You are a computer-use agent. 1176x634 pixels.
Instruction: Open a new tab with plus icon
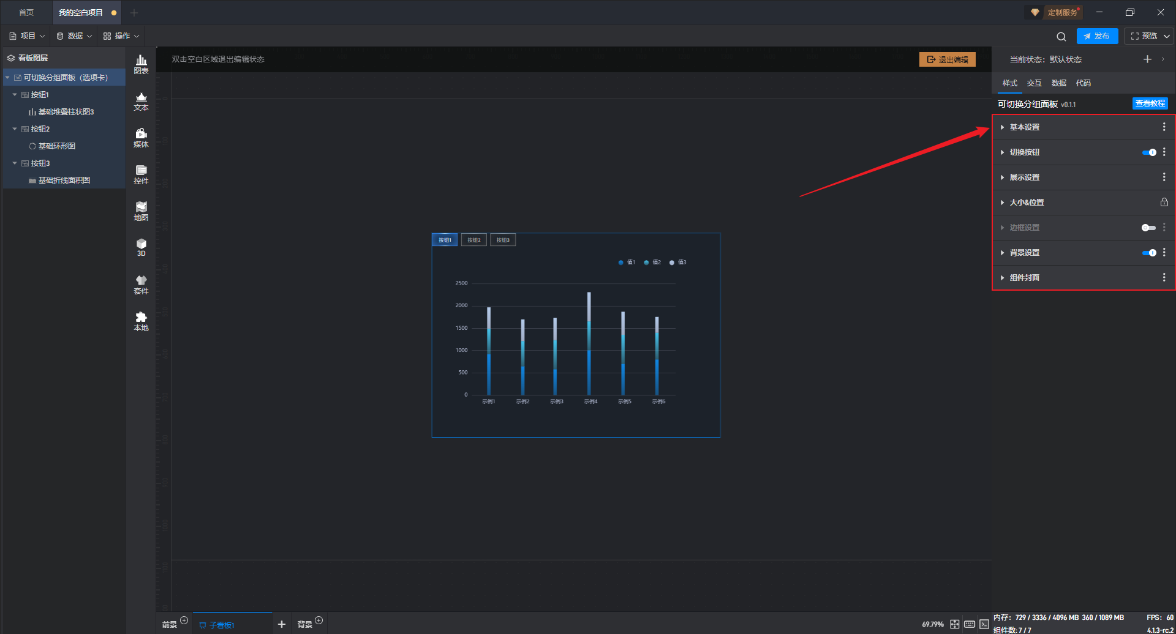pos(134,13)
